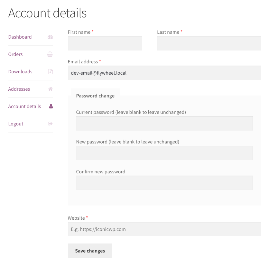Focus the Current password field
This screenshot has width=268, height=266.
tap(164, 124)
